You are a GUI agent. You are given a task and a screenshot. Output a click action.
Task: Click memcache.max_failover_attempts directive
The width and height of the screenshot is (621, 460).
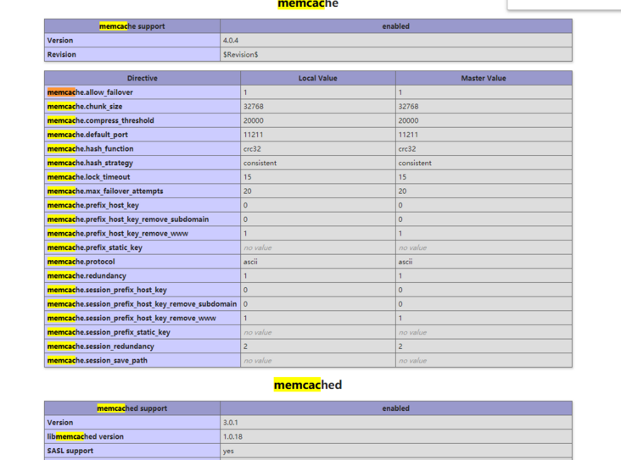point(105,191)
